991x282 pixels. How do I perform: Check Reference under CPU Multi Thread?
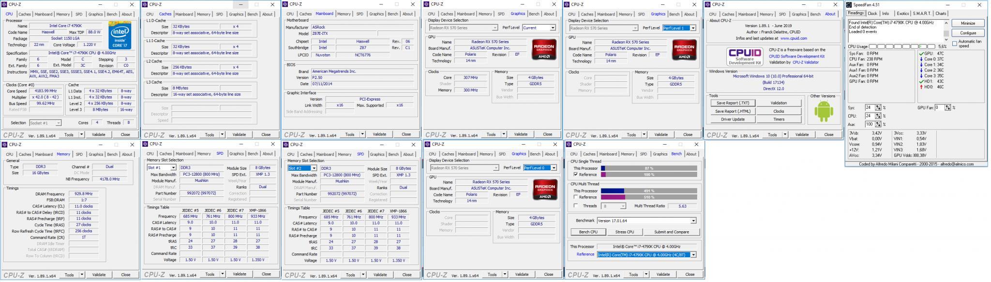pyautogui.click(x=576, y=197)
